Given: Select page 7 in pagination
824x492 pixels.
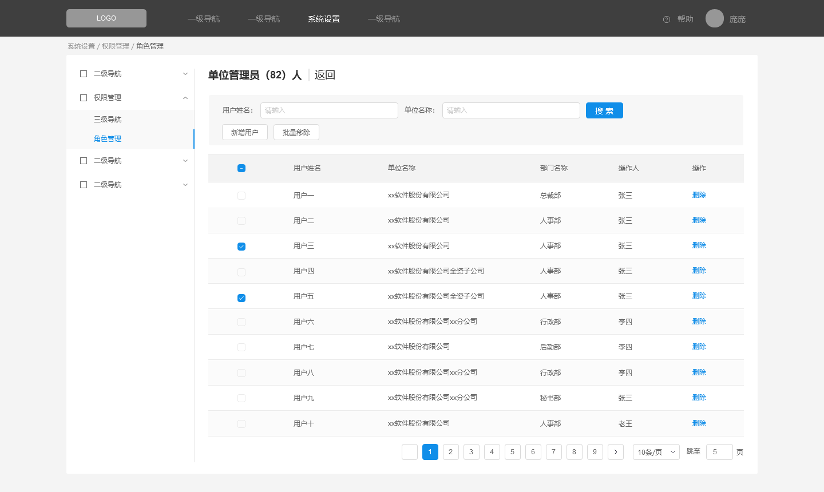Looking at the screenshot, I should pyautogui.click(x=554, y=452).
